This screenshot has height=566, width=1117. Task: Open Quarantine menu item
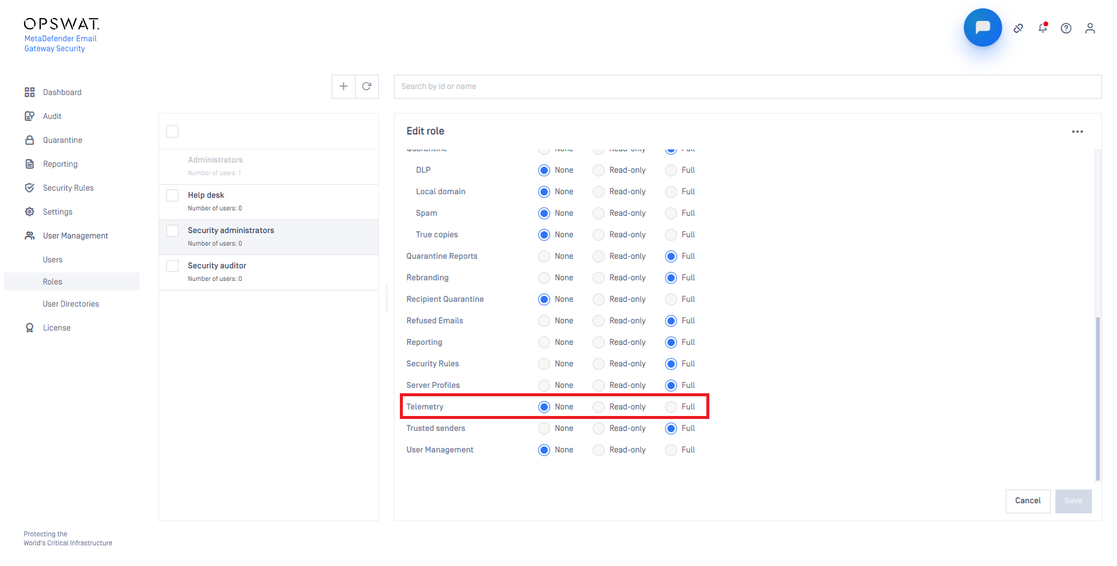click(63, 140)
